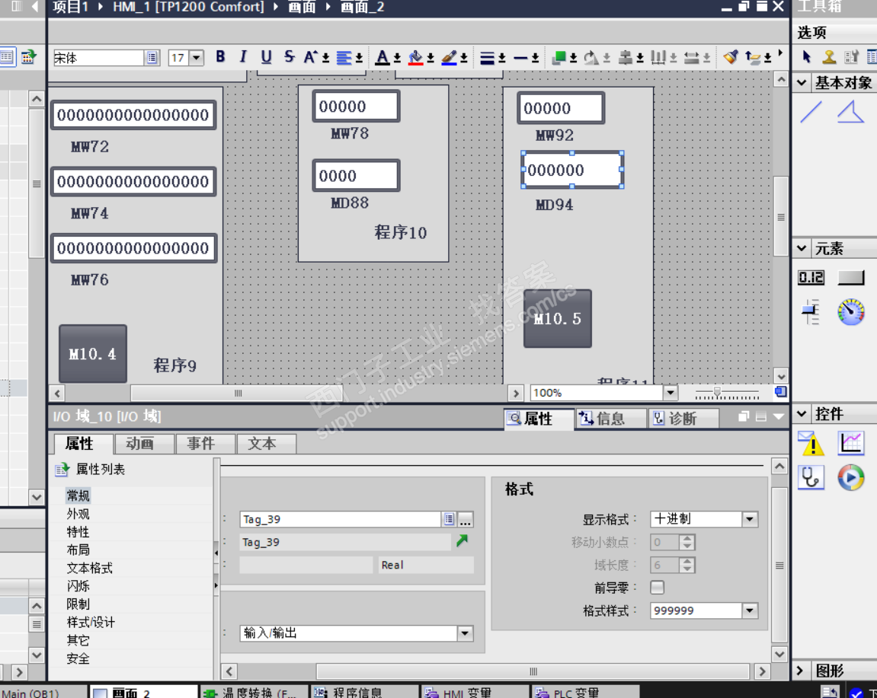Click the font color icon
Image resolution: width=877 pixels, height=698 pixels.
[382, 58]
